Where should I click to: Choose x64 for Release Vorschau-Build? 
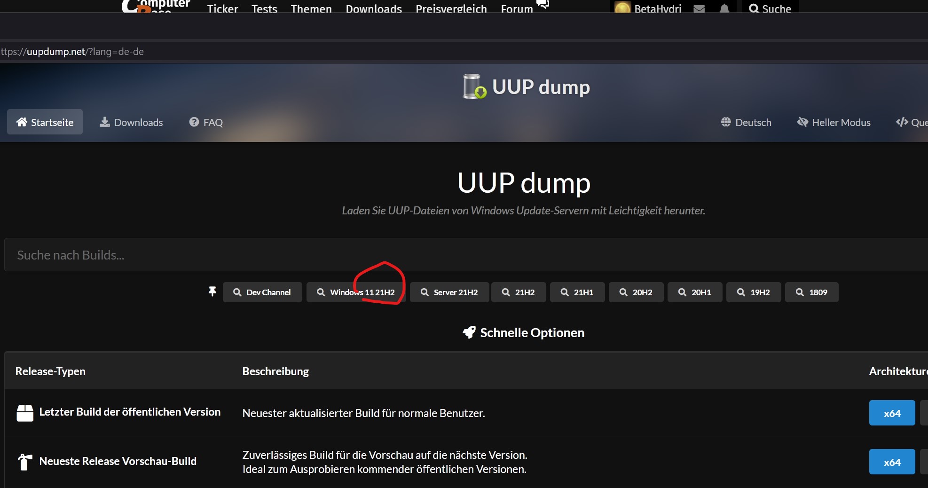(892, 462)
